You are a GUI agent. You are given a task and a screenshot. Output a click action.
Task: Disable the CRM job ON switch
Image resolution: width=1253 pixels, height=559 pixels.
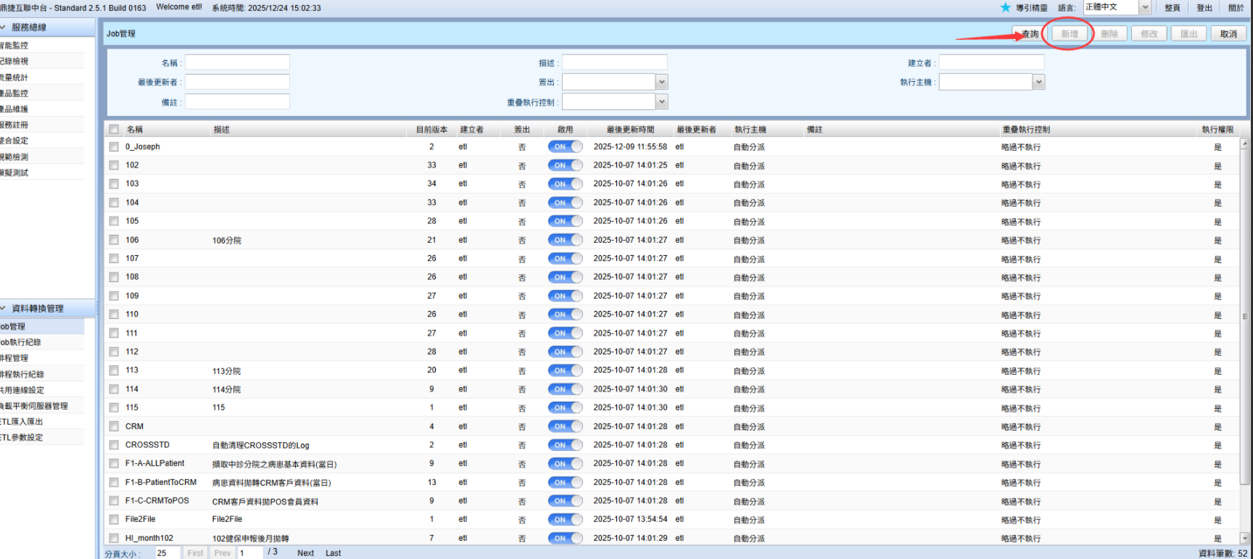[565, 426]
